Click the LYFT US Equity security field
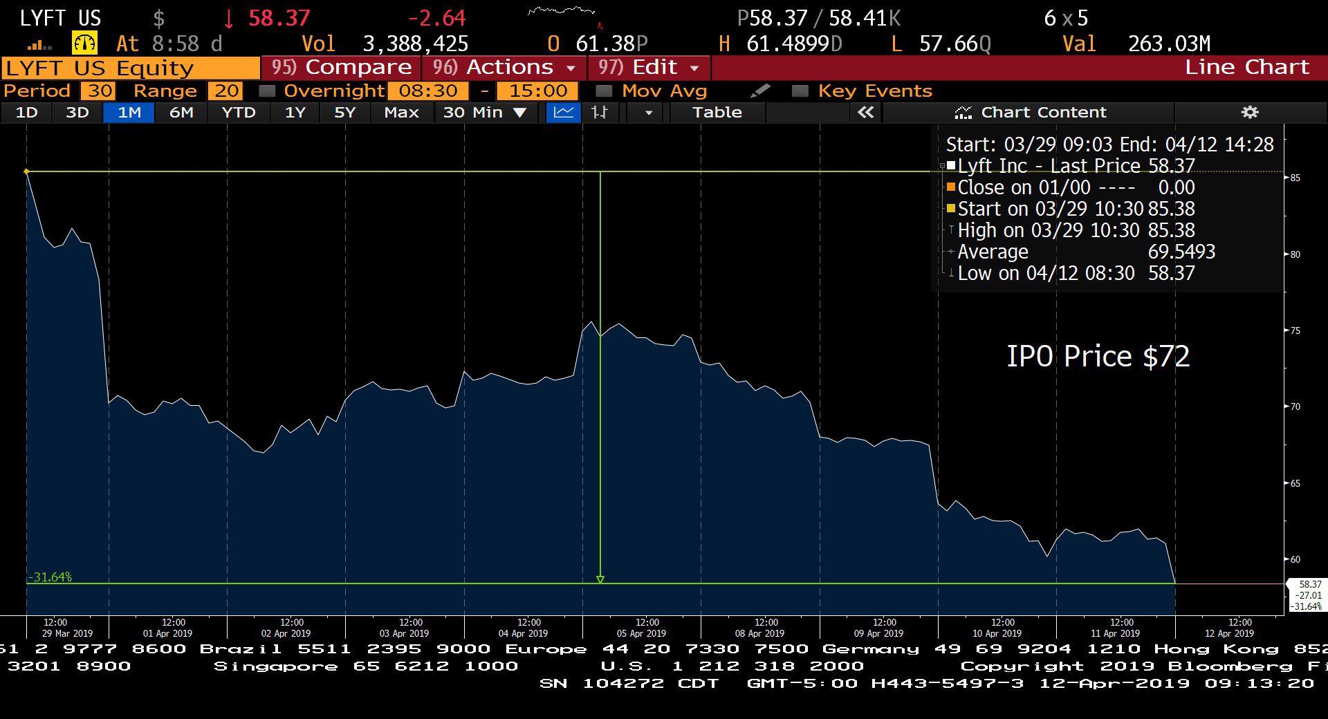 pos(131,68)
